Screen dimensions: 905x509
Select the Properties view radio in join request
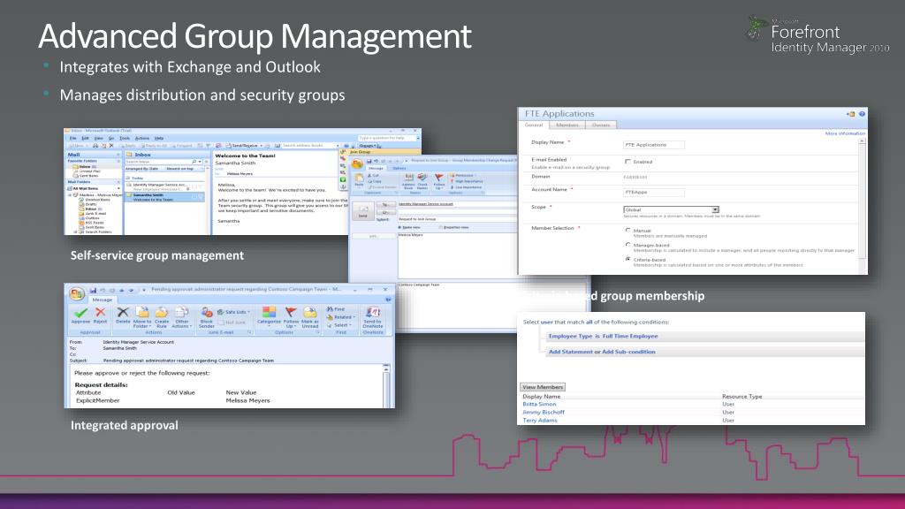click(440, 227)
